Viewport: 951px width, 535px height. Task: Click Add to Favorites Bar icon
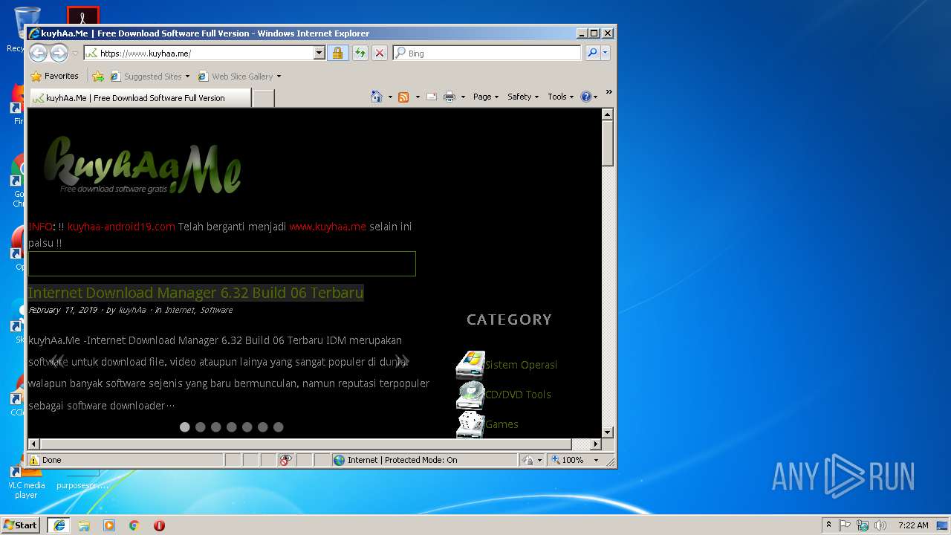(x=98, y=76)
